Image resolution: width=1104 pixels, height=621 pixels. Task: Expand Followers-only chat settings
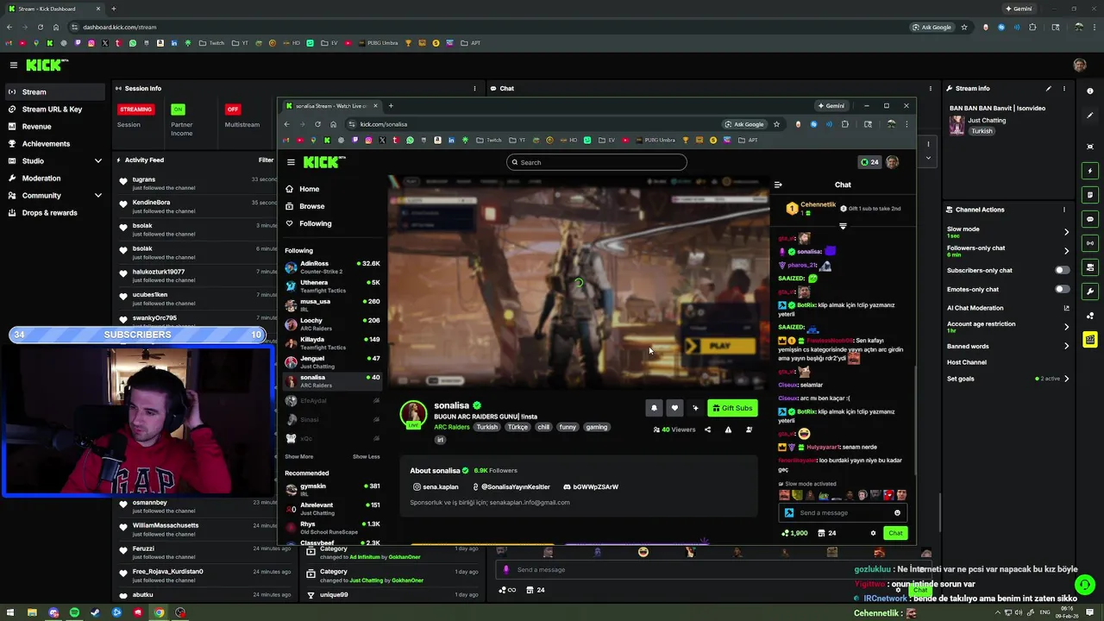click(1066, 251)
